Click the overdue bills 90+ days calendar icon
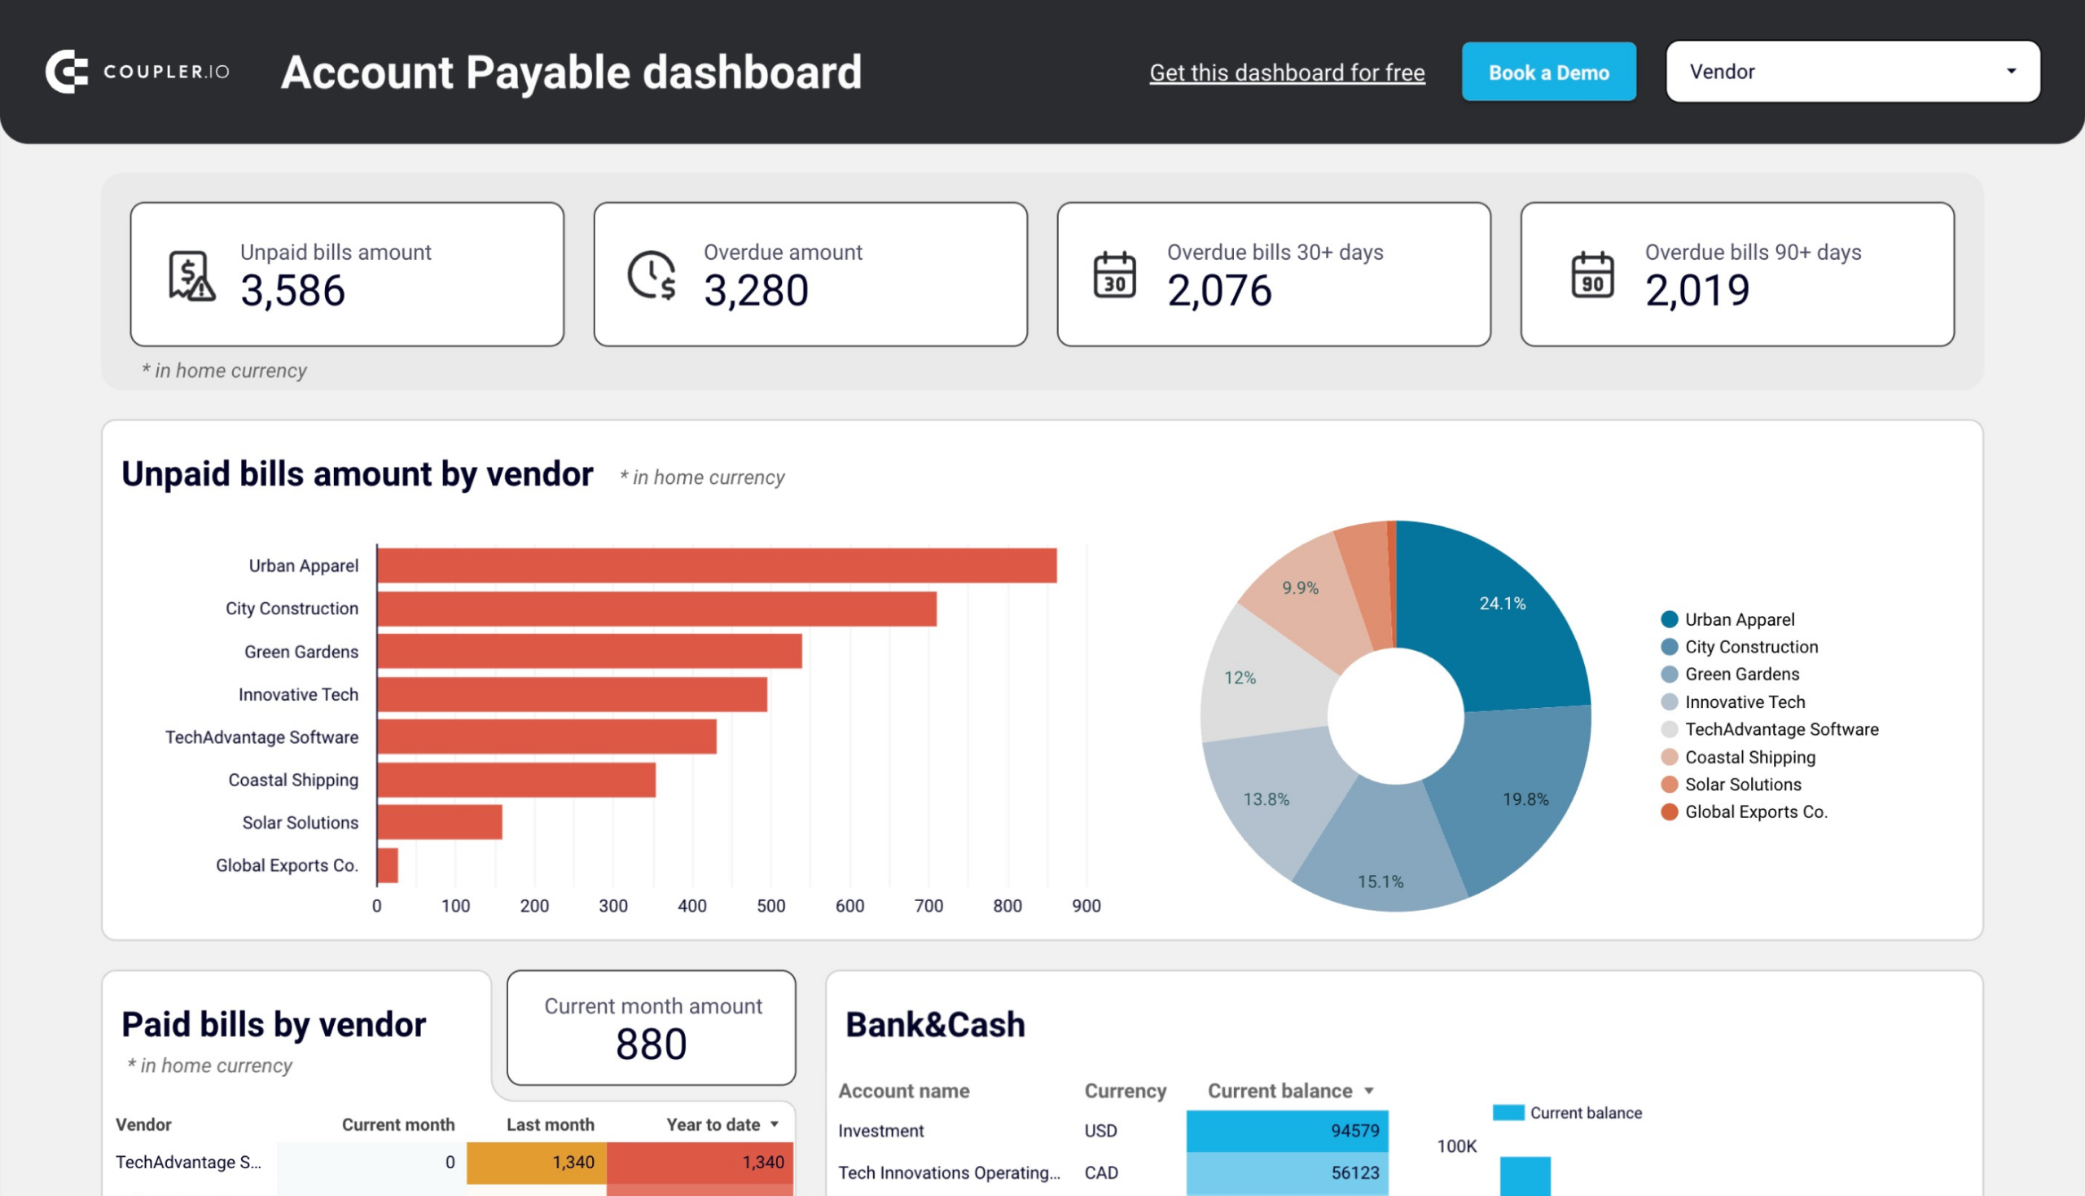The image size is (2085, 1196). (x=1592, y=276)
